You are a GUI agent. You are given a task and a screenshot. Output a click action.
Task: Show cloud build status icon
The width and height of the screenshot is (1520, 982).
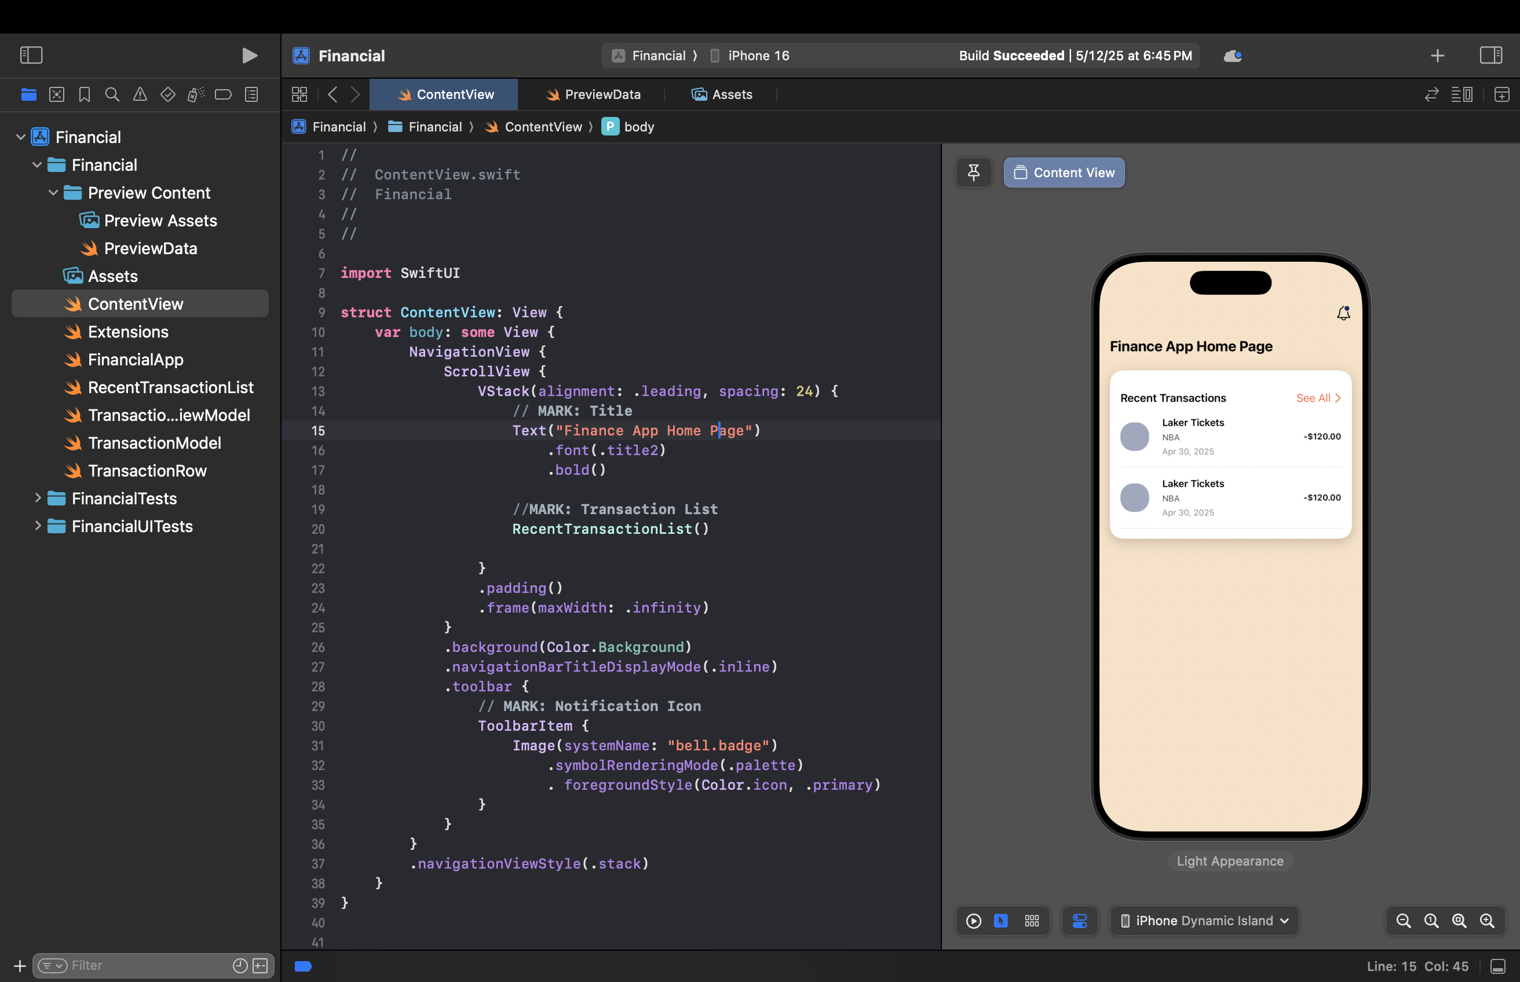(1232, 56)
